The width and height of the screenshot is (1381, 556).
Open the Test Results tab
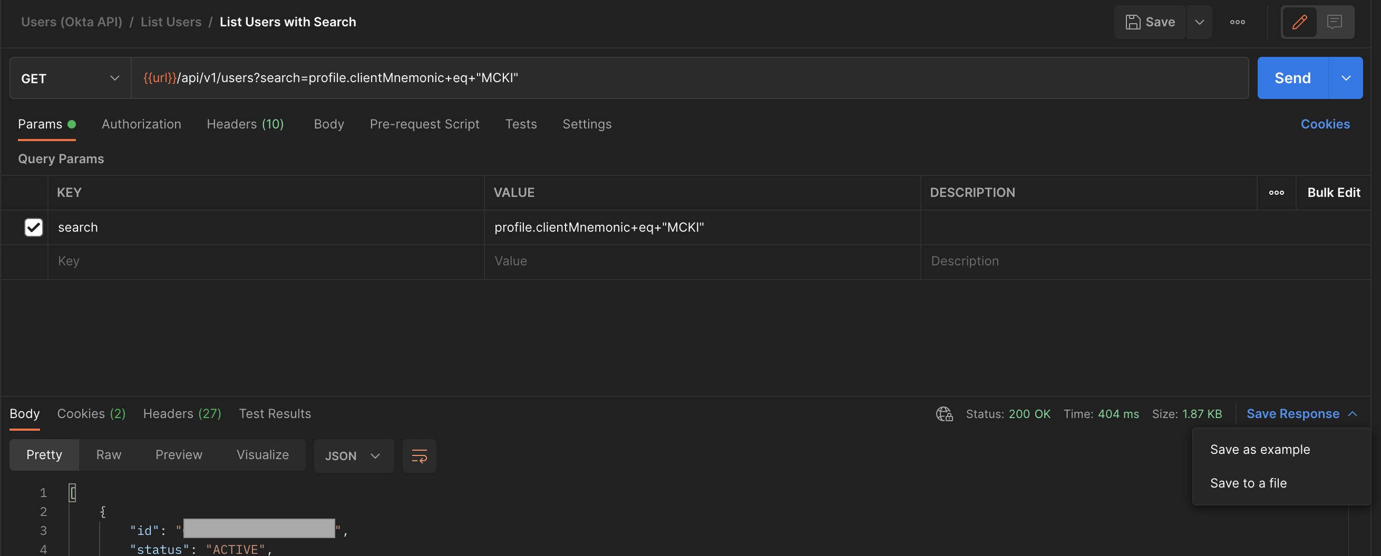point(275,413)
